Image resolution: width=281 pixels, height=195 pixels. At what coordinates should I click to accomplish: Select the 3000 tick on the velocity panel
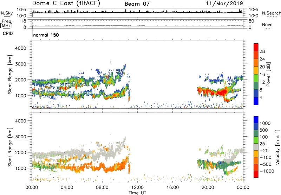21,137
